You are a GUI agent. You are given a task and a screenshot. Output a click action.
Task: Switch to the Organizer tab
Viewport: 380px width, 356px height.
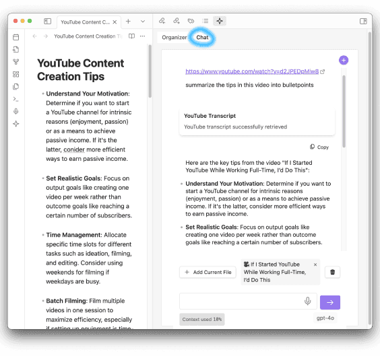[175, 38]
